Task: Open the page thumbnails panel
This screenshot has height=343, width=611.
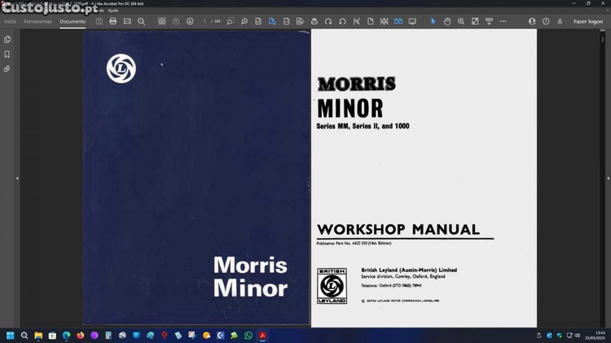Action: click(7, 39)
